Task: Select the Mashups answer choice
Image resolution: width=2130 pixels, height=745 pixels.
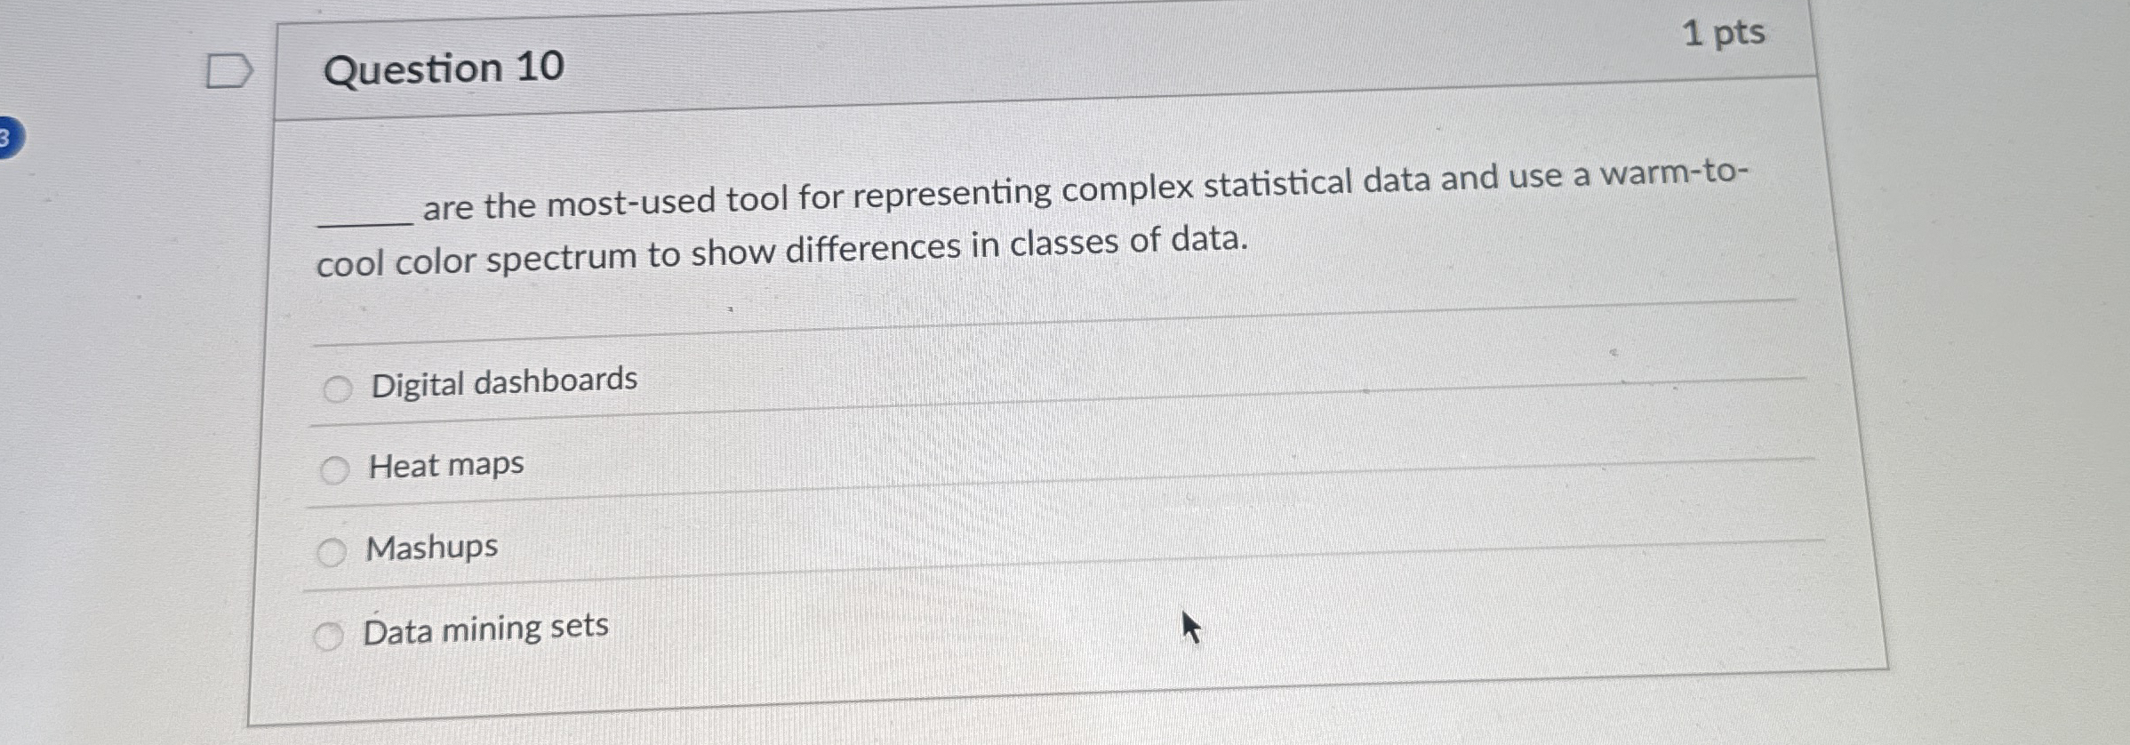Action: (332, 551)
